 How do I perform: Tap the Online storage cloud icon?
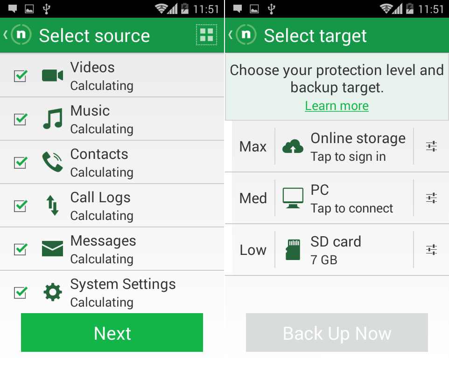point(293,146)
